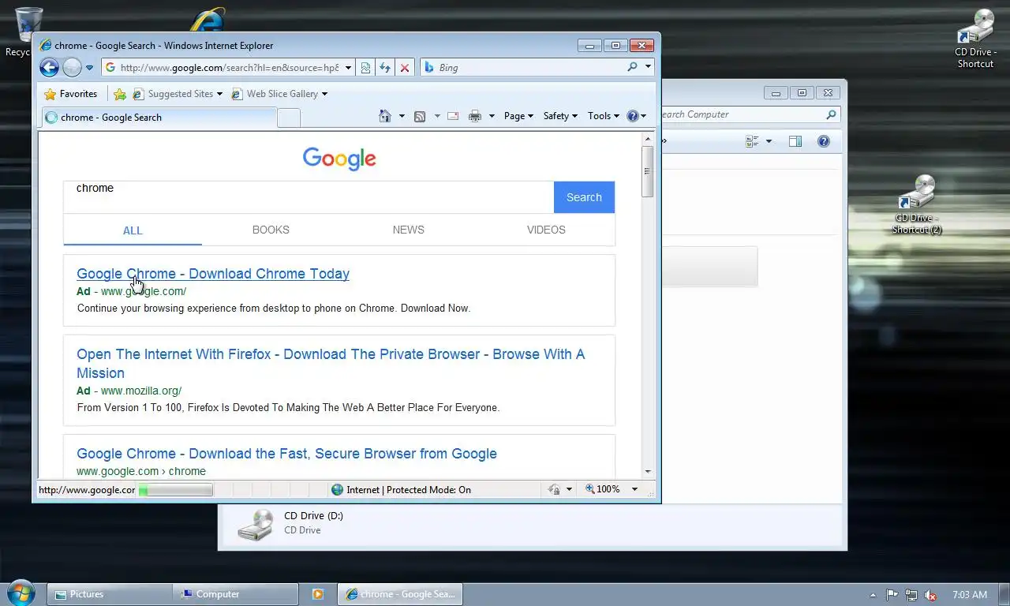Select CD Drive - Shortcut (2) desktop icon
Screen dimensions: 1010x606
(x=917, y=204)
